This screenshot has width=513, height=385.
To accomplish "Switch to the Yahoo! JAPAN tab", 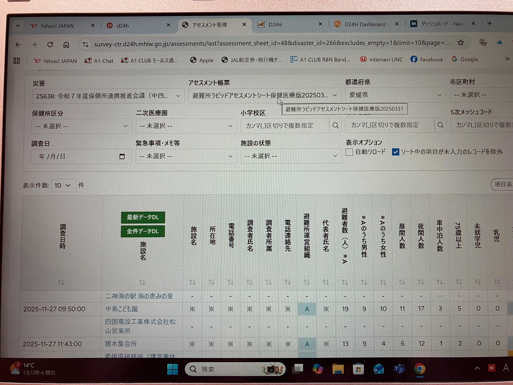I will [x=57, y=26].
